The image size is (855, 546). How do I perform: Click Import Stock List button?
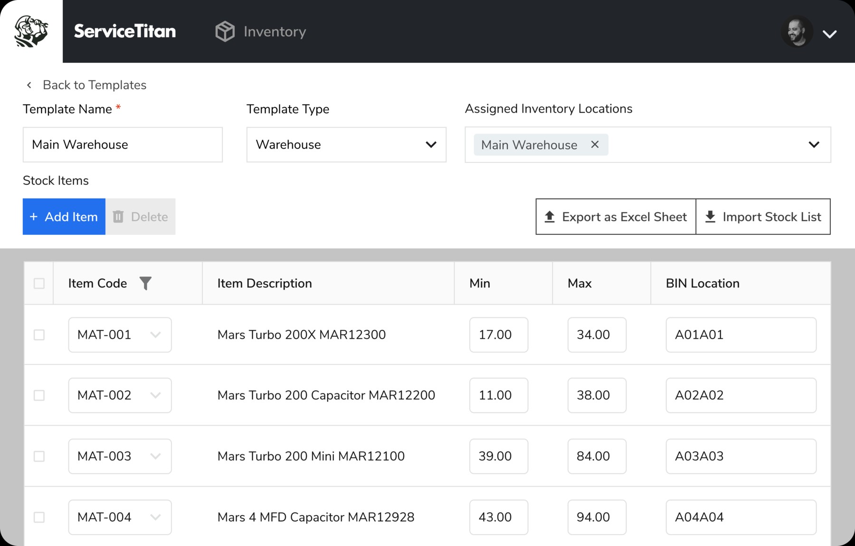point(763,217)
